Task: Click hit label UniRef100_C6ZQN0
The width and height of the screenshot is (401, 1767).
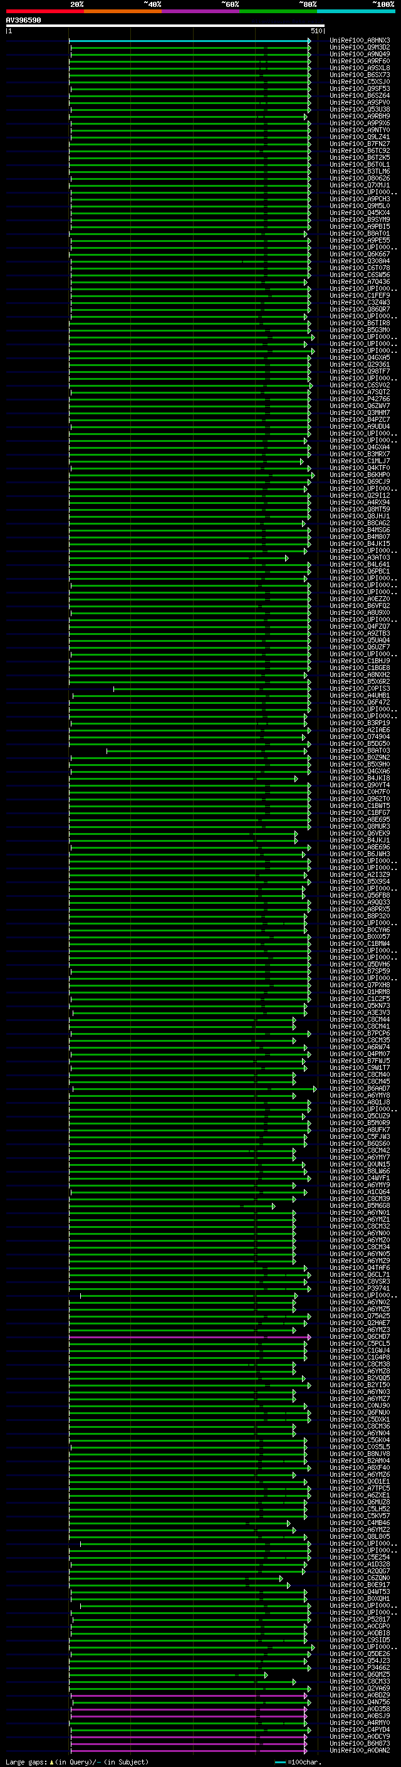Action: (360, 1578)
